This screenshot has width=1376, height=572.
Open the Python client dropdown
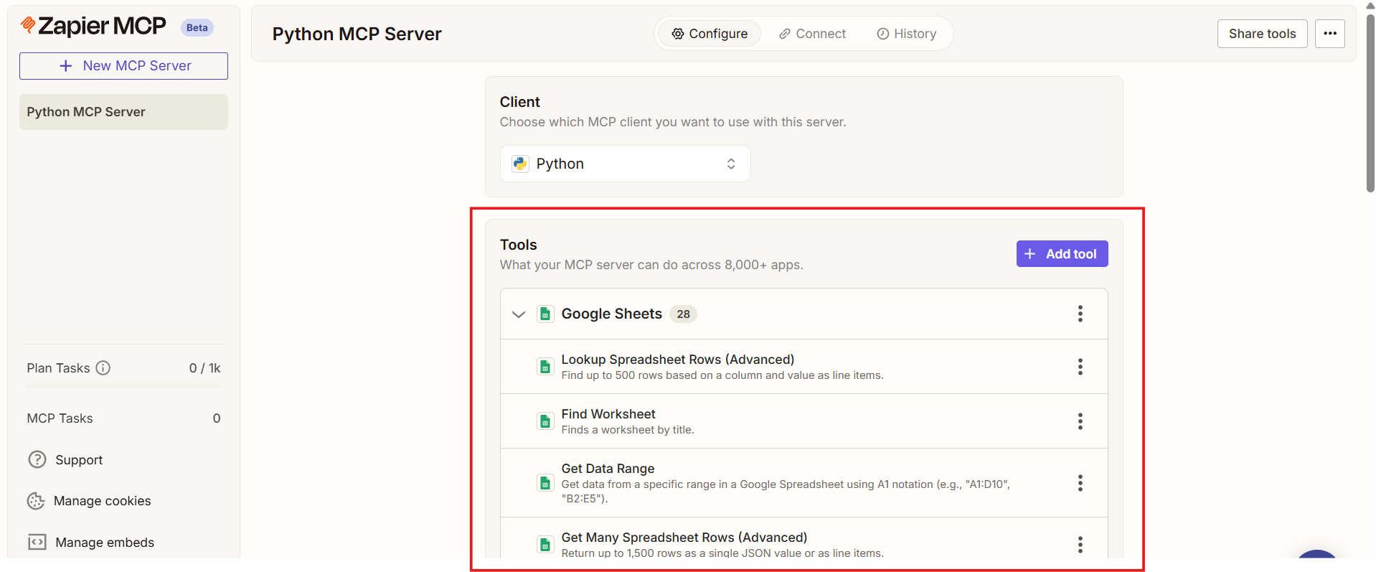tap(625, 164)
